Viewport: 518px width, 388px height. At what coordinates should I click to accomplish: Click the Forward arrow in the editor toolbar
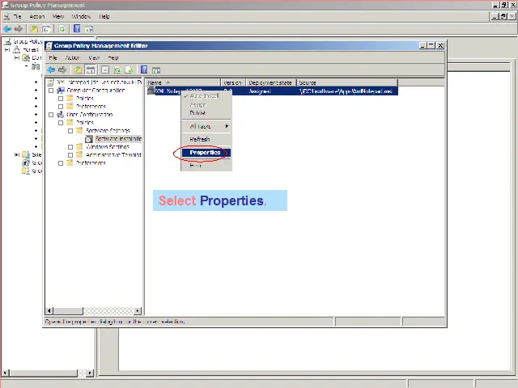pyautogui.click(x=62, y=70)
